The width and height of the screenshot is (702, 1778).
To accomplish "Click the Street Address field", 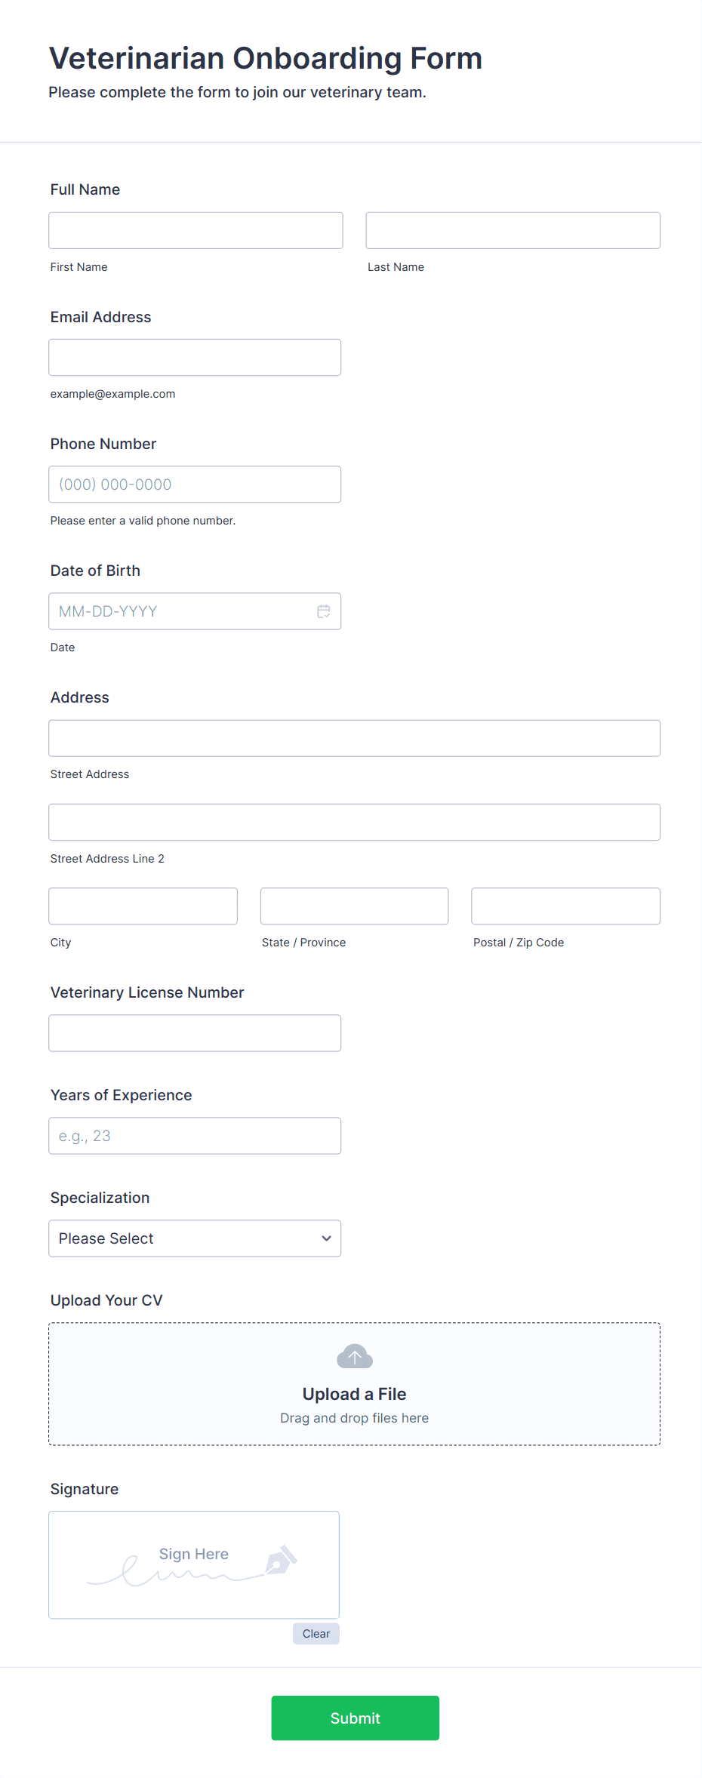I will click(354, 738).
